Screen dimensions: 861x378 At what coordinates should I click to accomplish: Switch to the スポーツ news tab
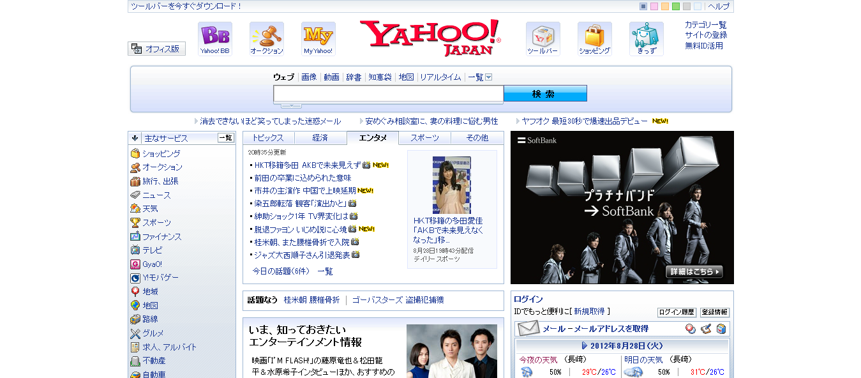pyautogui.click(x=424, y=138)
